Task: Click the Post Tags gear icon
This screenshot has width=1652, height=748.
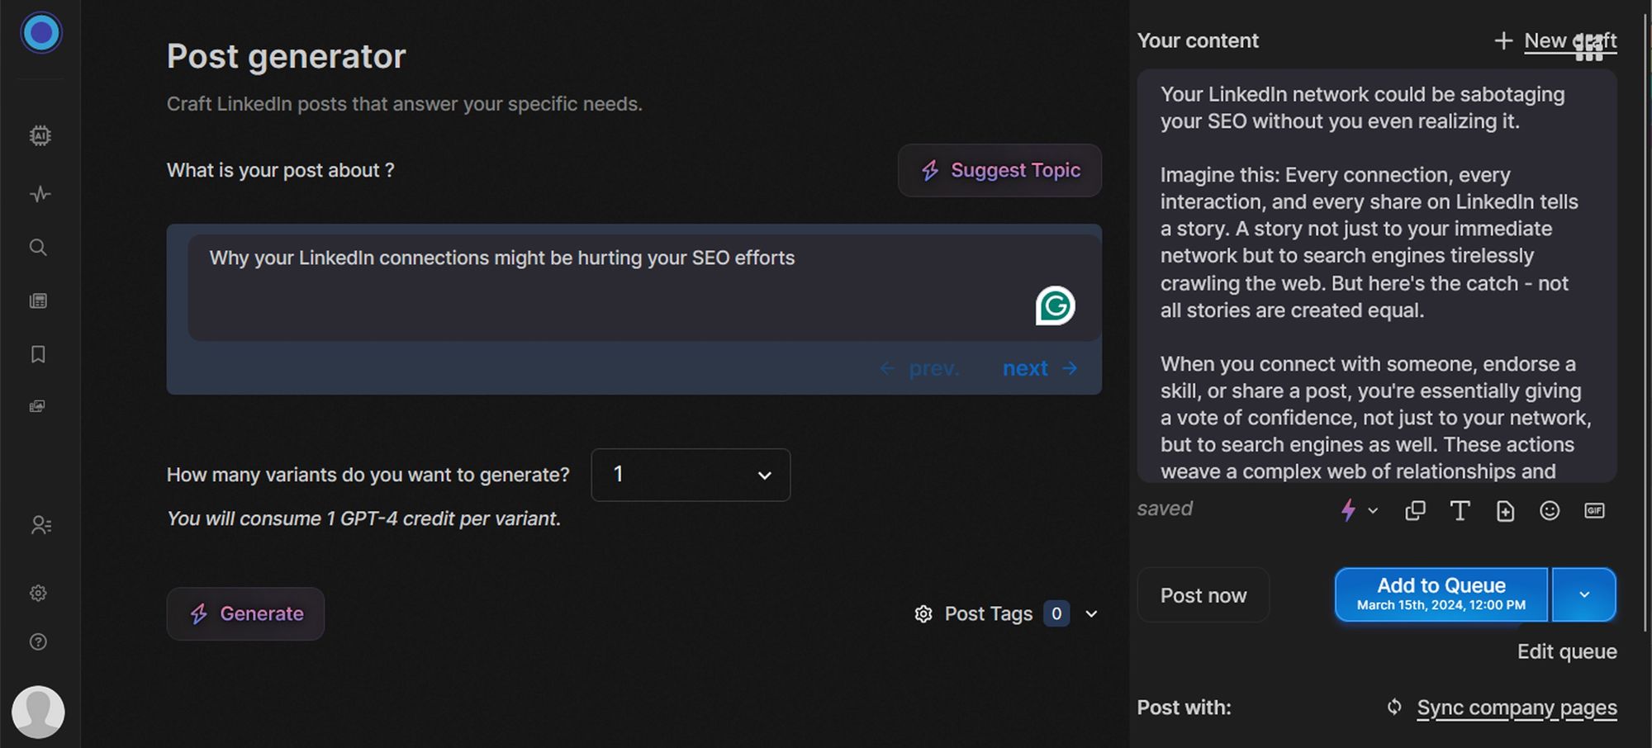Action: (923, 613)
